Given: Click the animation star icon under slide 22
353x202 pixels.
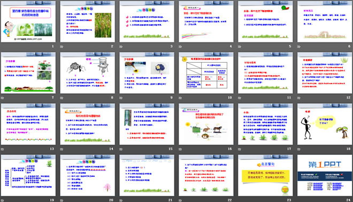Looking at the screenshot, I should (x=180, y=200).
